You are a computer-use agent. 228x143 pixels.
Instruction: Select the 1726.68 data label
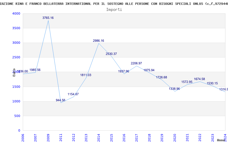162,77
